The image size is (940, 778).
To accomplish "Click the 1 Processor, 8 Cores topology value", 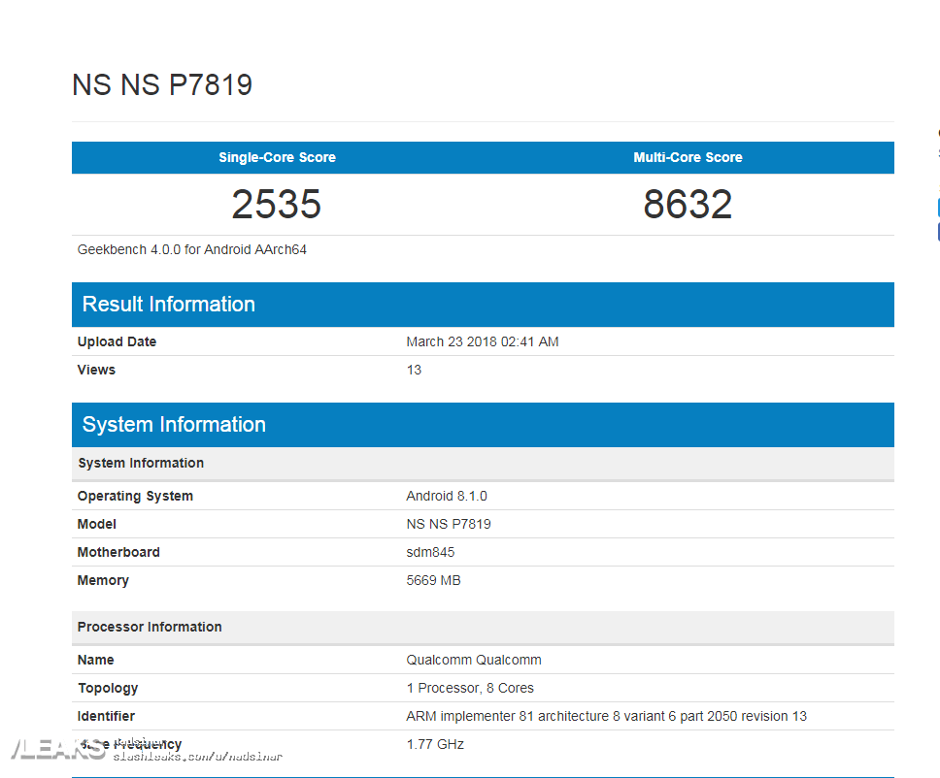I will point(470,688).
